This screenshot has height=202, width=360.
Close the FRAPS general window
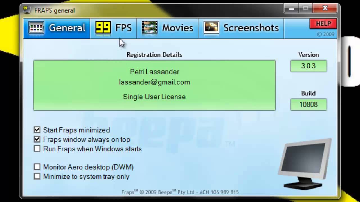click(x=325, y=9)
